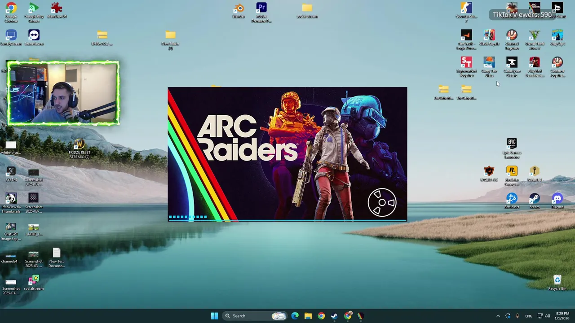The height and width of the screenshot is (323, 575).
Task: Open the Recycle Bin
Action: [557, 283]
